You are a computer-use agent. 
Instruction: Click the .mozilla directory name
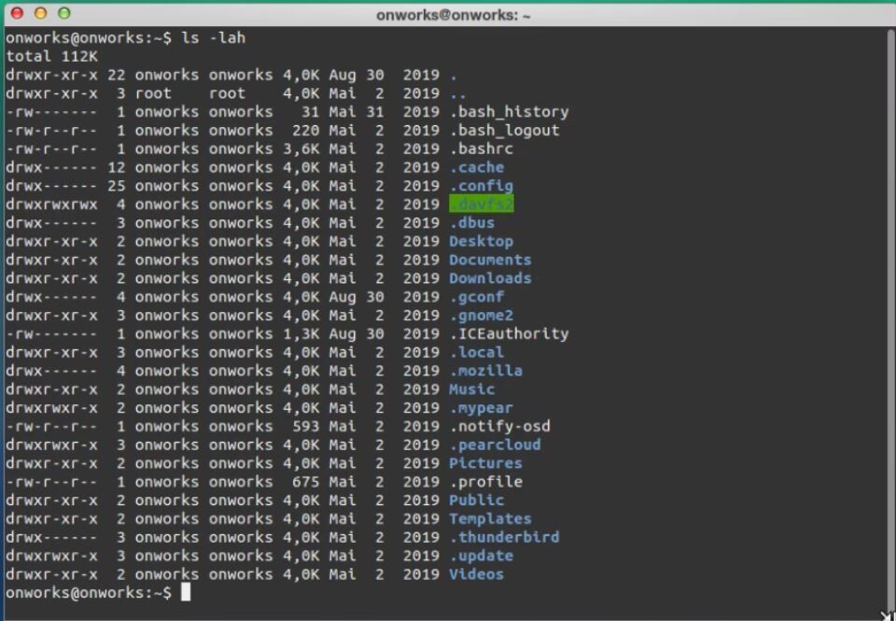485,371
